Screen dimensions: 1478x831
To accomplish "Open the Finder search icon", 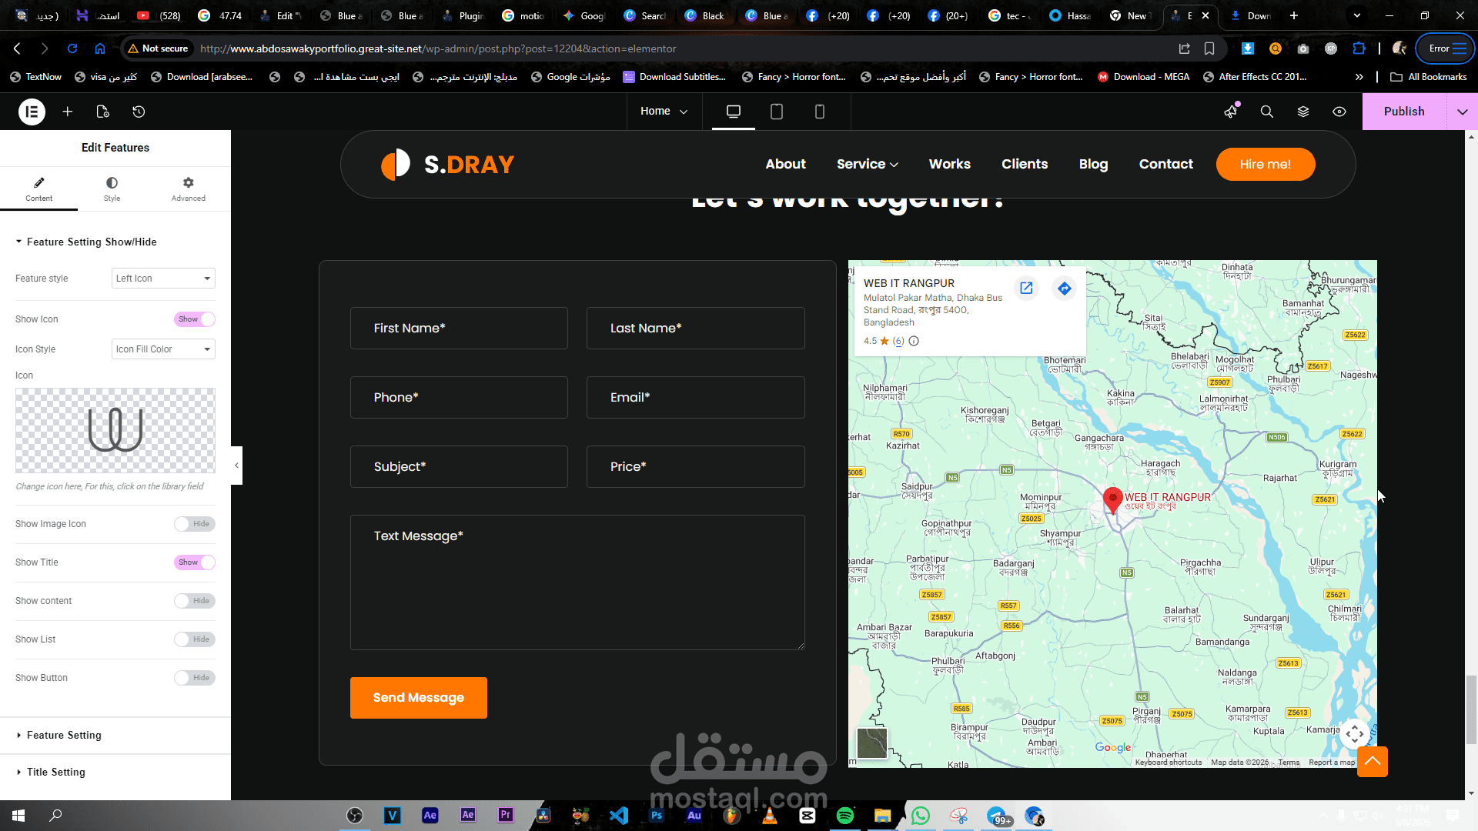I will [1266, 112].
